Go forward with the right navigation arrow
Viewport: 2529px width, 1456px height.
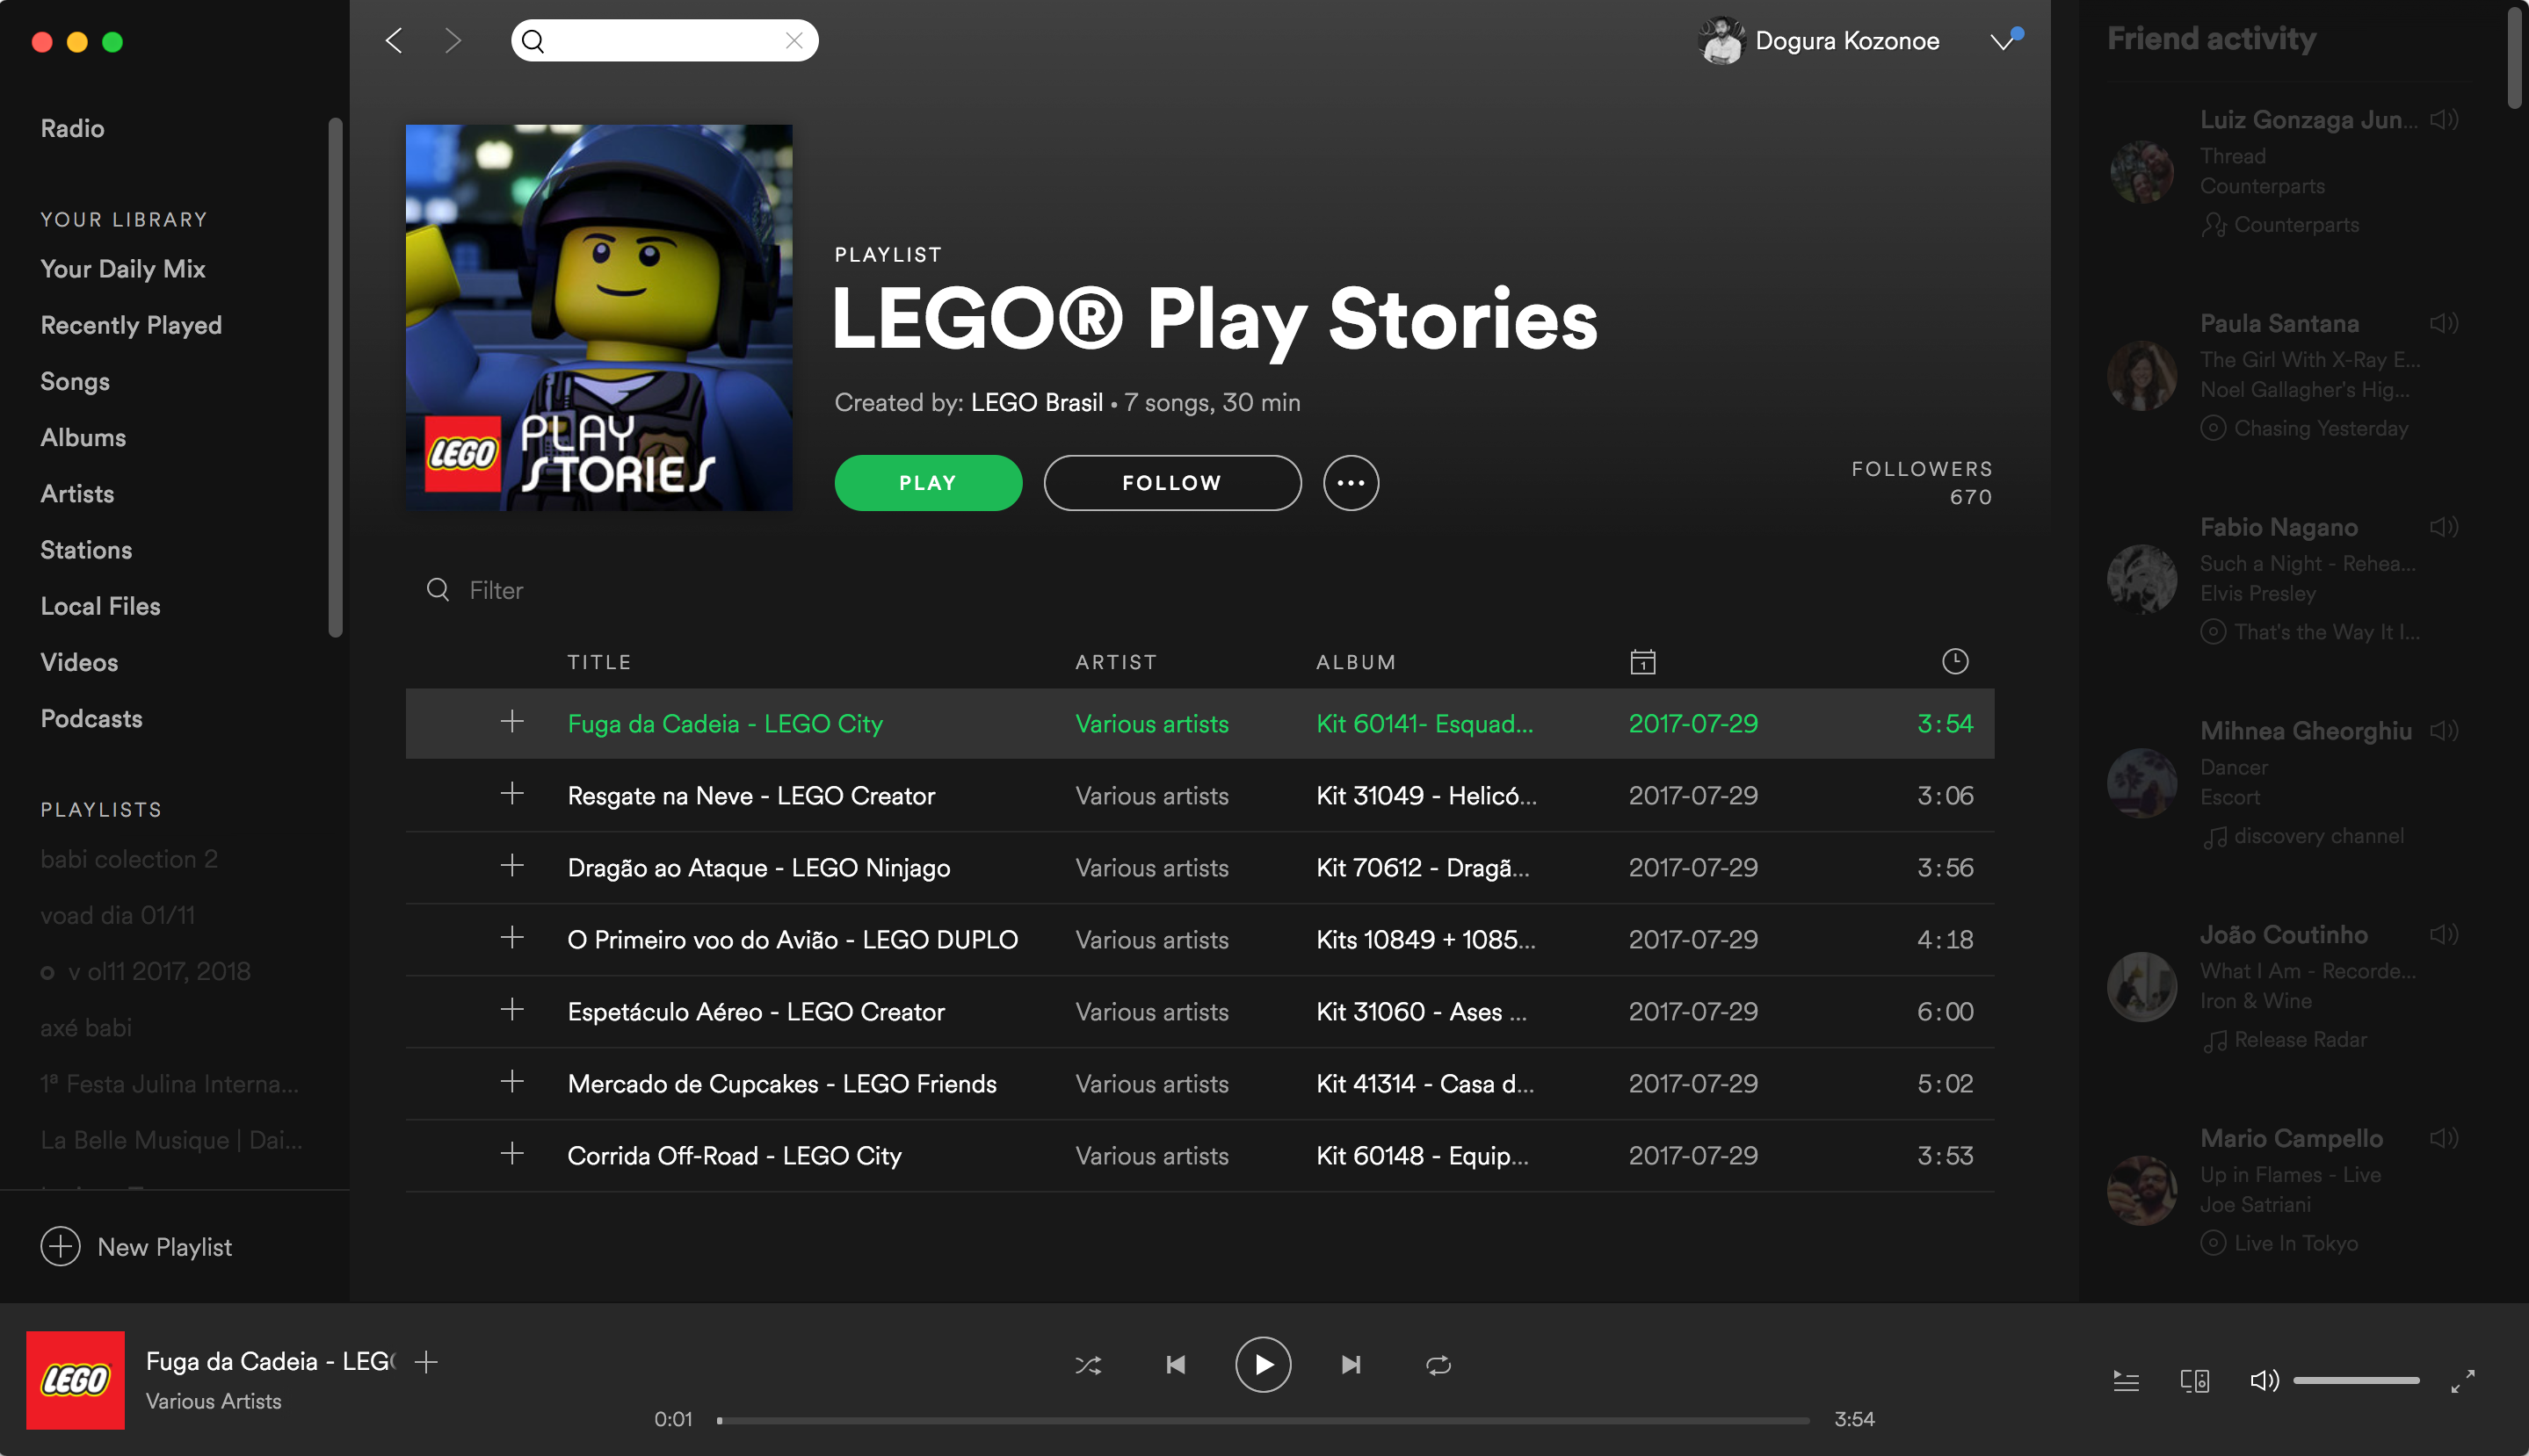click(x=453, y=40)
